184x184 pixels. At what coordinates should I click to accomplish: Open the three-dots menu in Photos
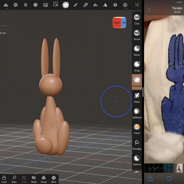pos(179,2)
